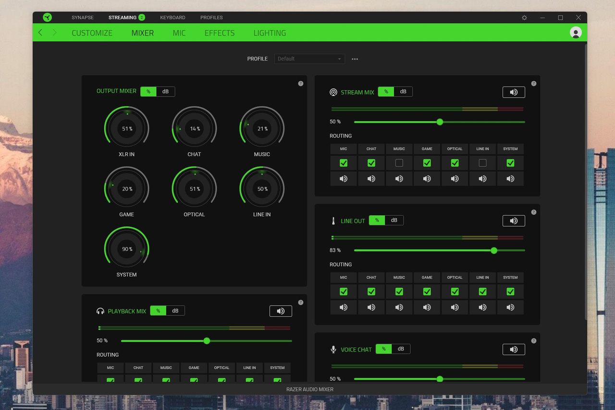615x410 pixels.
Task: Switch Output Mixer units to dB
Action: [166, 91]
